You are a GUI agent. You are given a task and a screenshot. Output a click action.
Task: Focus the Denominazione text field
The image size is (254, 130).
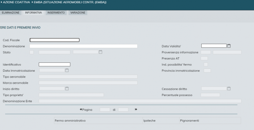(84, 46)
